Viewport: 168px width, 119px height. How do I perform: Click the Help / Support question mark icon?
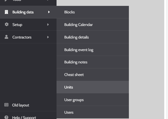pyautogui.click(x=6, y=117)
